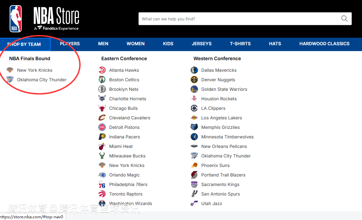Open Oklahoma City Thunder under Western Conference
The image size is (362, 220).
pyautogui.click(x=226, y=156)
